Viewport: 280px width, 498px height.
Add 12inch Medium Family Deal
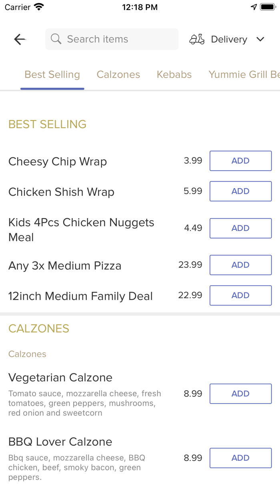pos(240,295)
